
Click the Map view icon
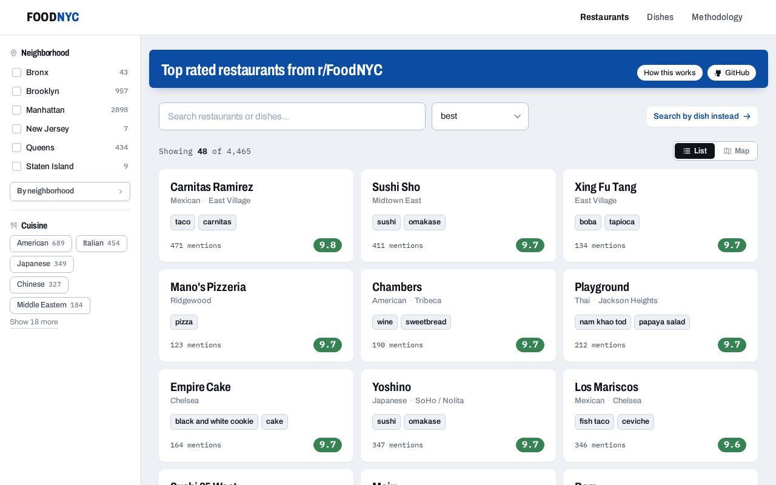(x=727, y=151)
